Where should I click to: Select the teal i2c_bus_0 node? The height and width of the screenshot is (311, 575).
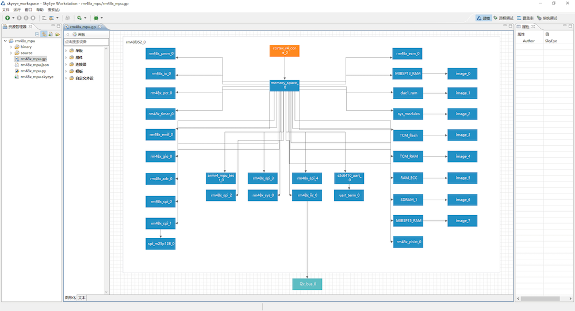pos(307,284)
